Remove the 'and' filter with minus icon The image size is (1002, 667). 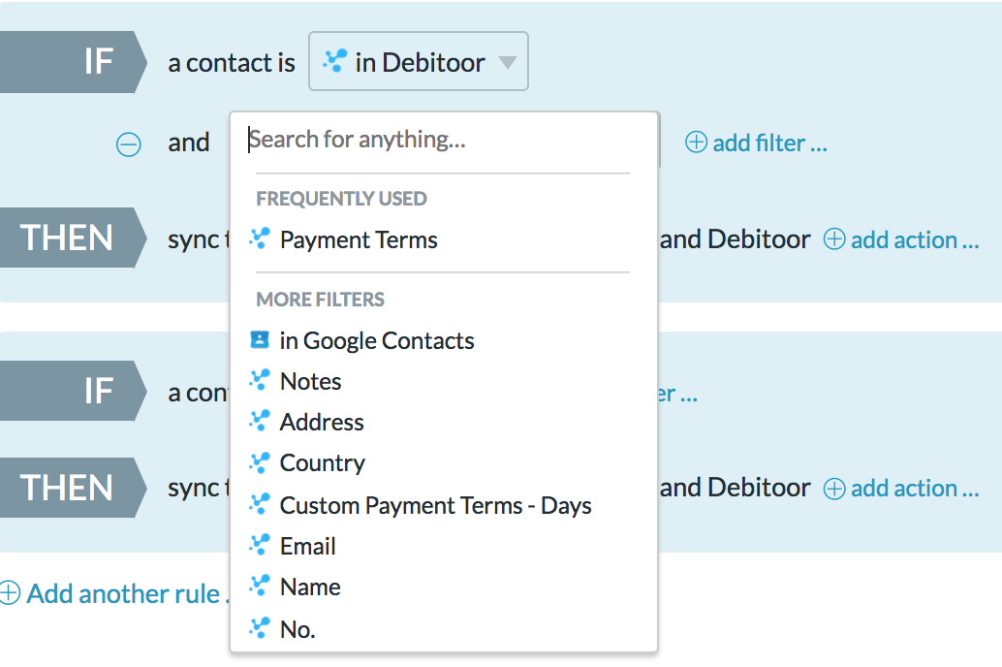tap(129, 143)
